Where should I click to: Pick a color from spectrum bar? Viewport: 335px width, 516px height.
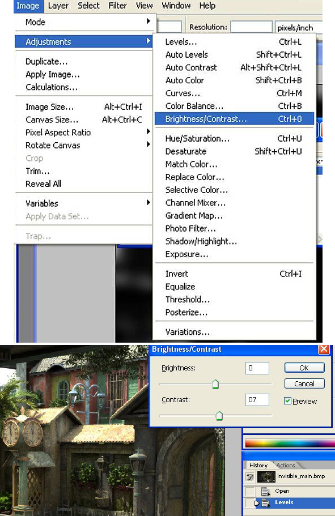290,443
